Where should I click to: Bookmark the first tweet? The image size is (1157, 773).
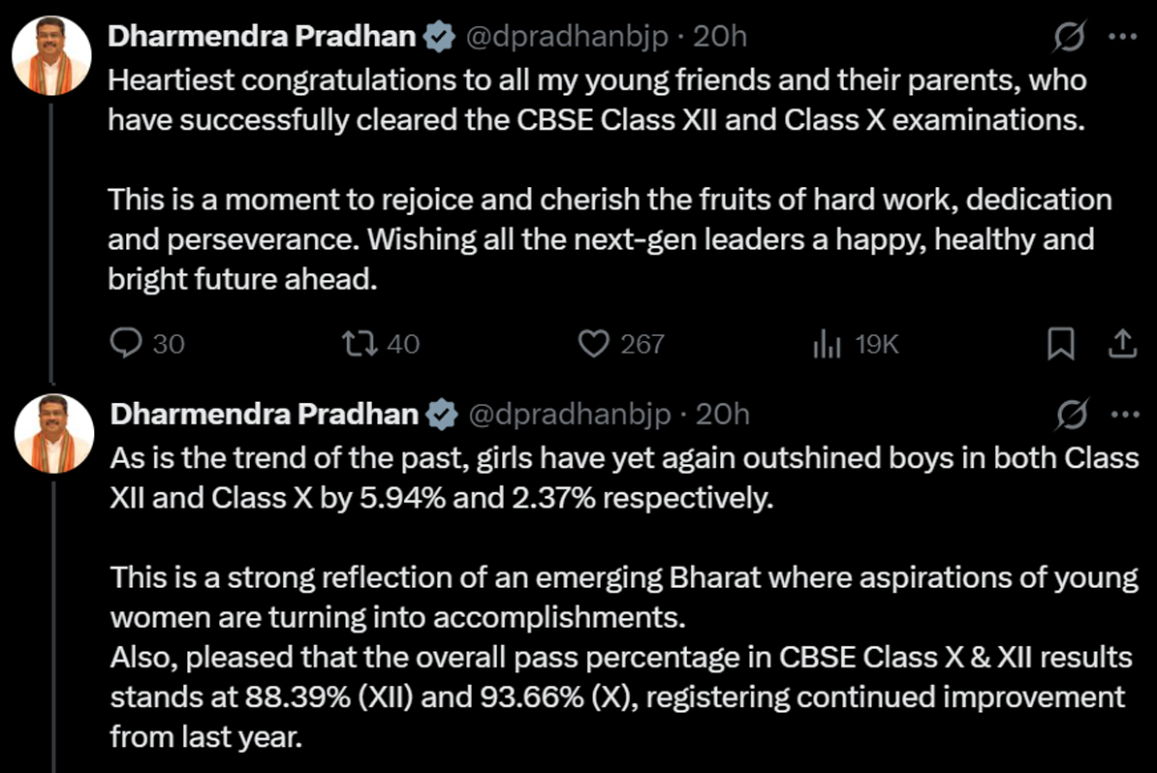click(x=1062, y=344)
